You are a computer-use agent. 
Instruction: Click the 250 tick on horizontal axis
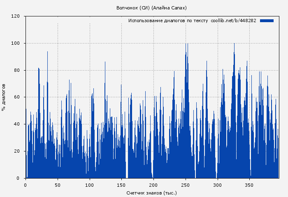pos(185,185)
